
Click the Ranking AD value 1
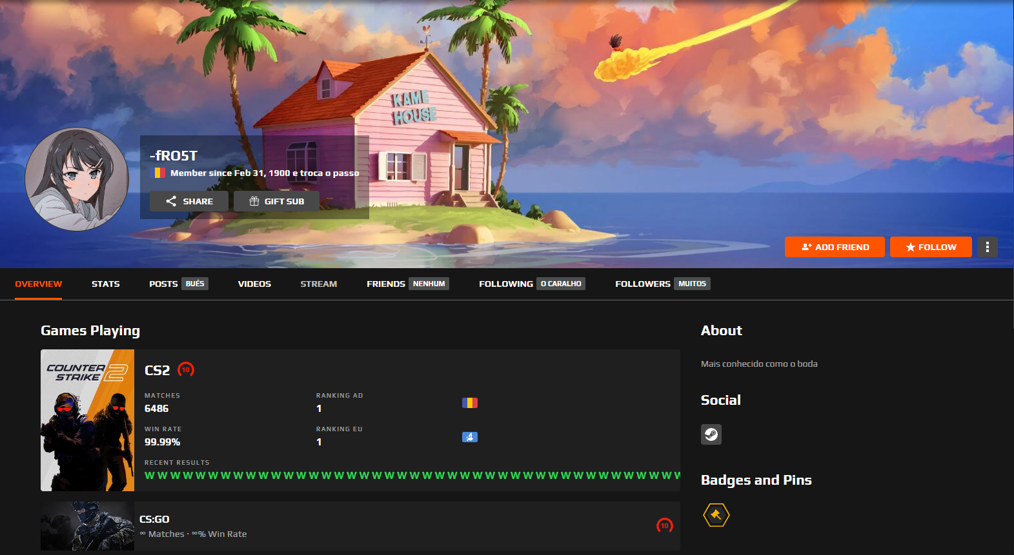319,409
